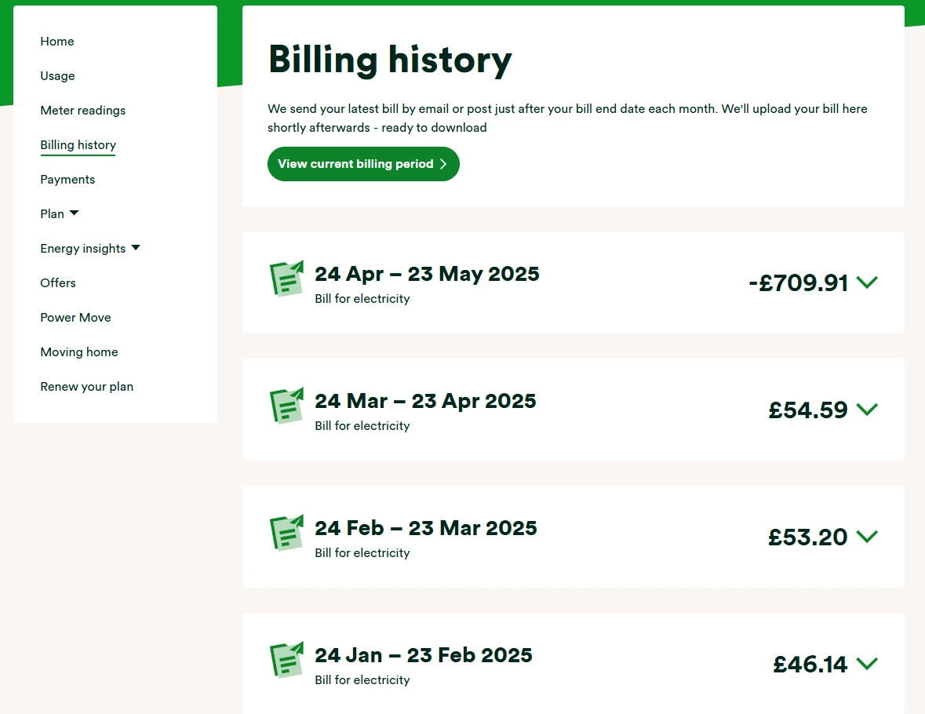Visit the Offers page
The image size is (925, 714).
[58, 283]
